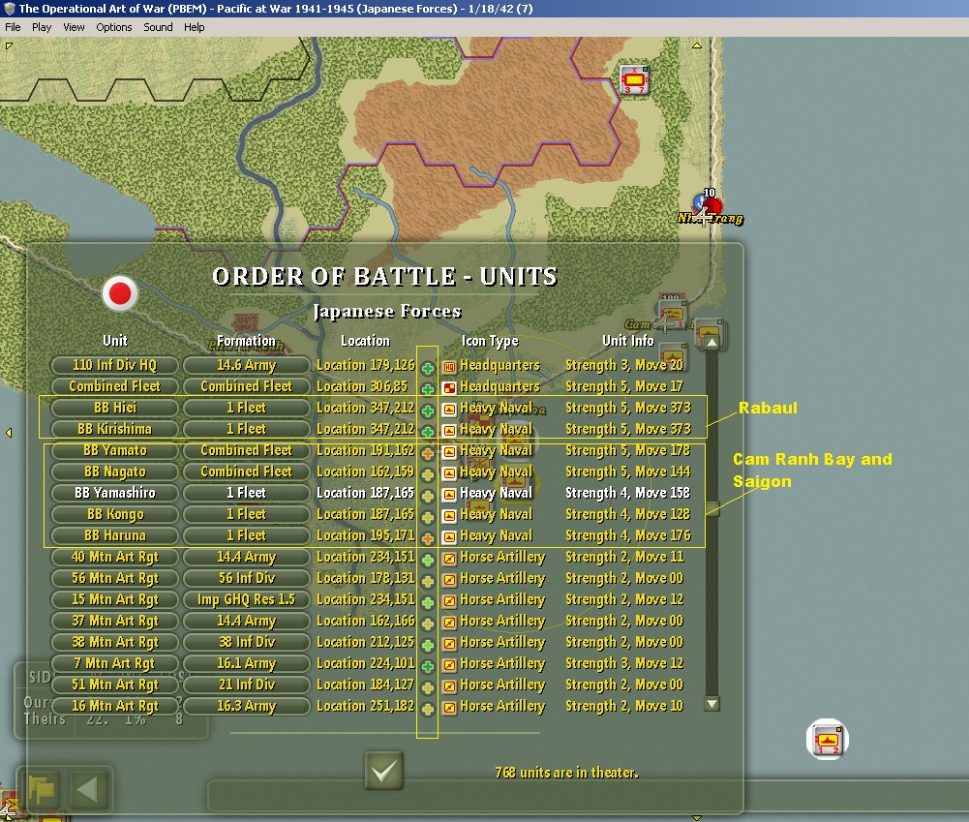Click the unit list scroll-up arrow

pyautogui.click(x=712, y=342)
